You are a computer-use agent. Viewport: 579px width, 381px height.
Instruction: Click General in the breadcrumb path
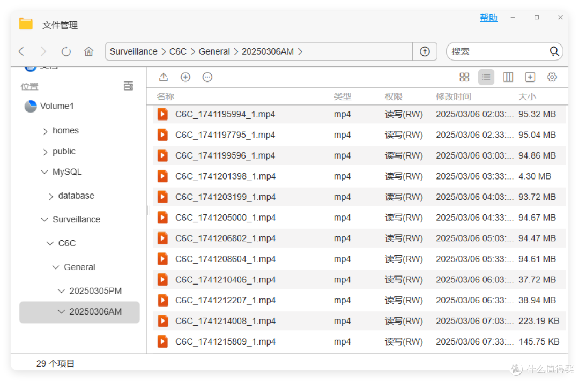pos(214,51)
